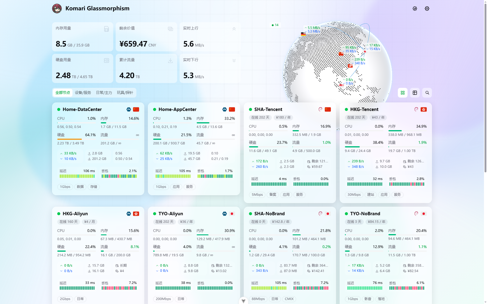Open the 玩具/探针 tab
Viewport: 487px width, 304px height.
pos(125,93)
